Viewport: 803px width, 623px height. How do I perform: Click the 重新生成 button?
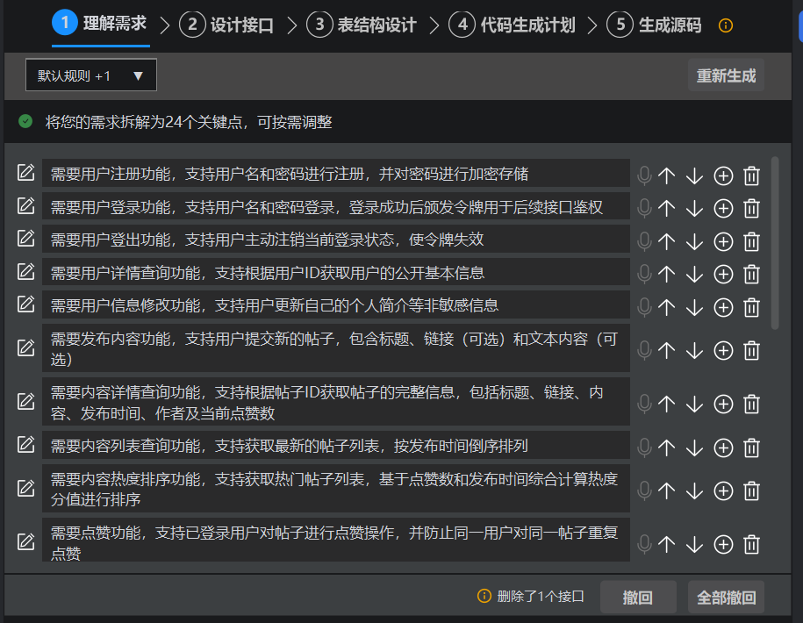[x=726, y=75]
